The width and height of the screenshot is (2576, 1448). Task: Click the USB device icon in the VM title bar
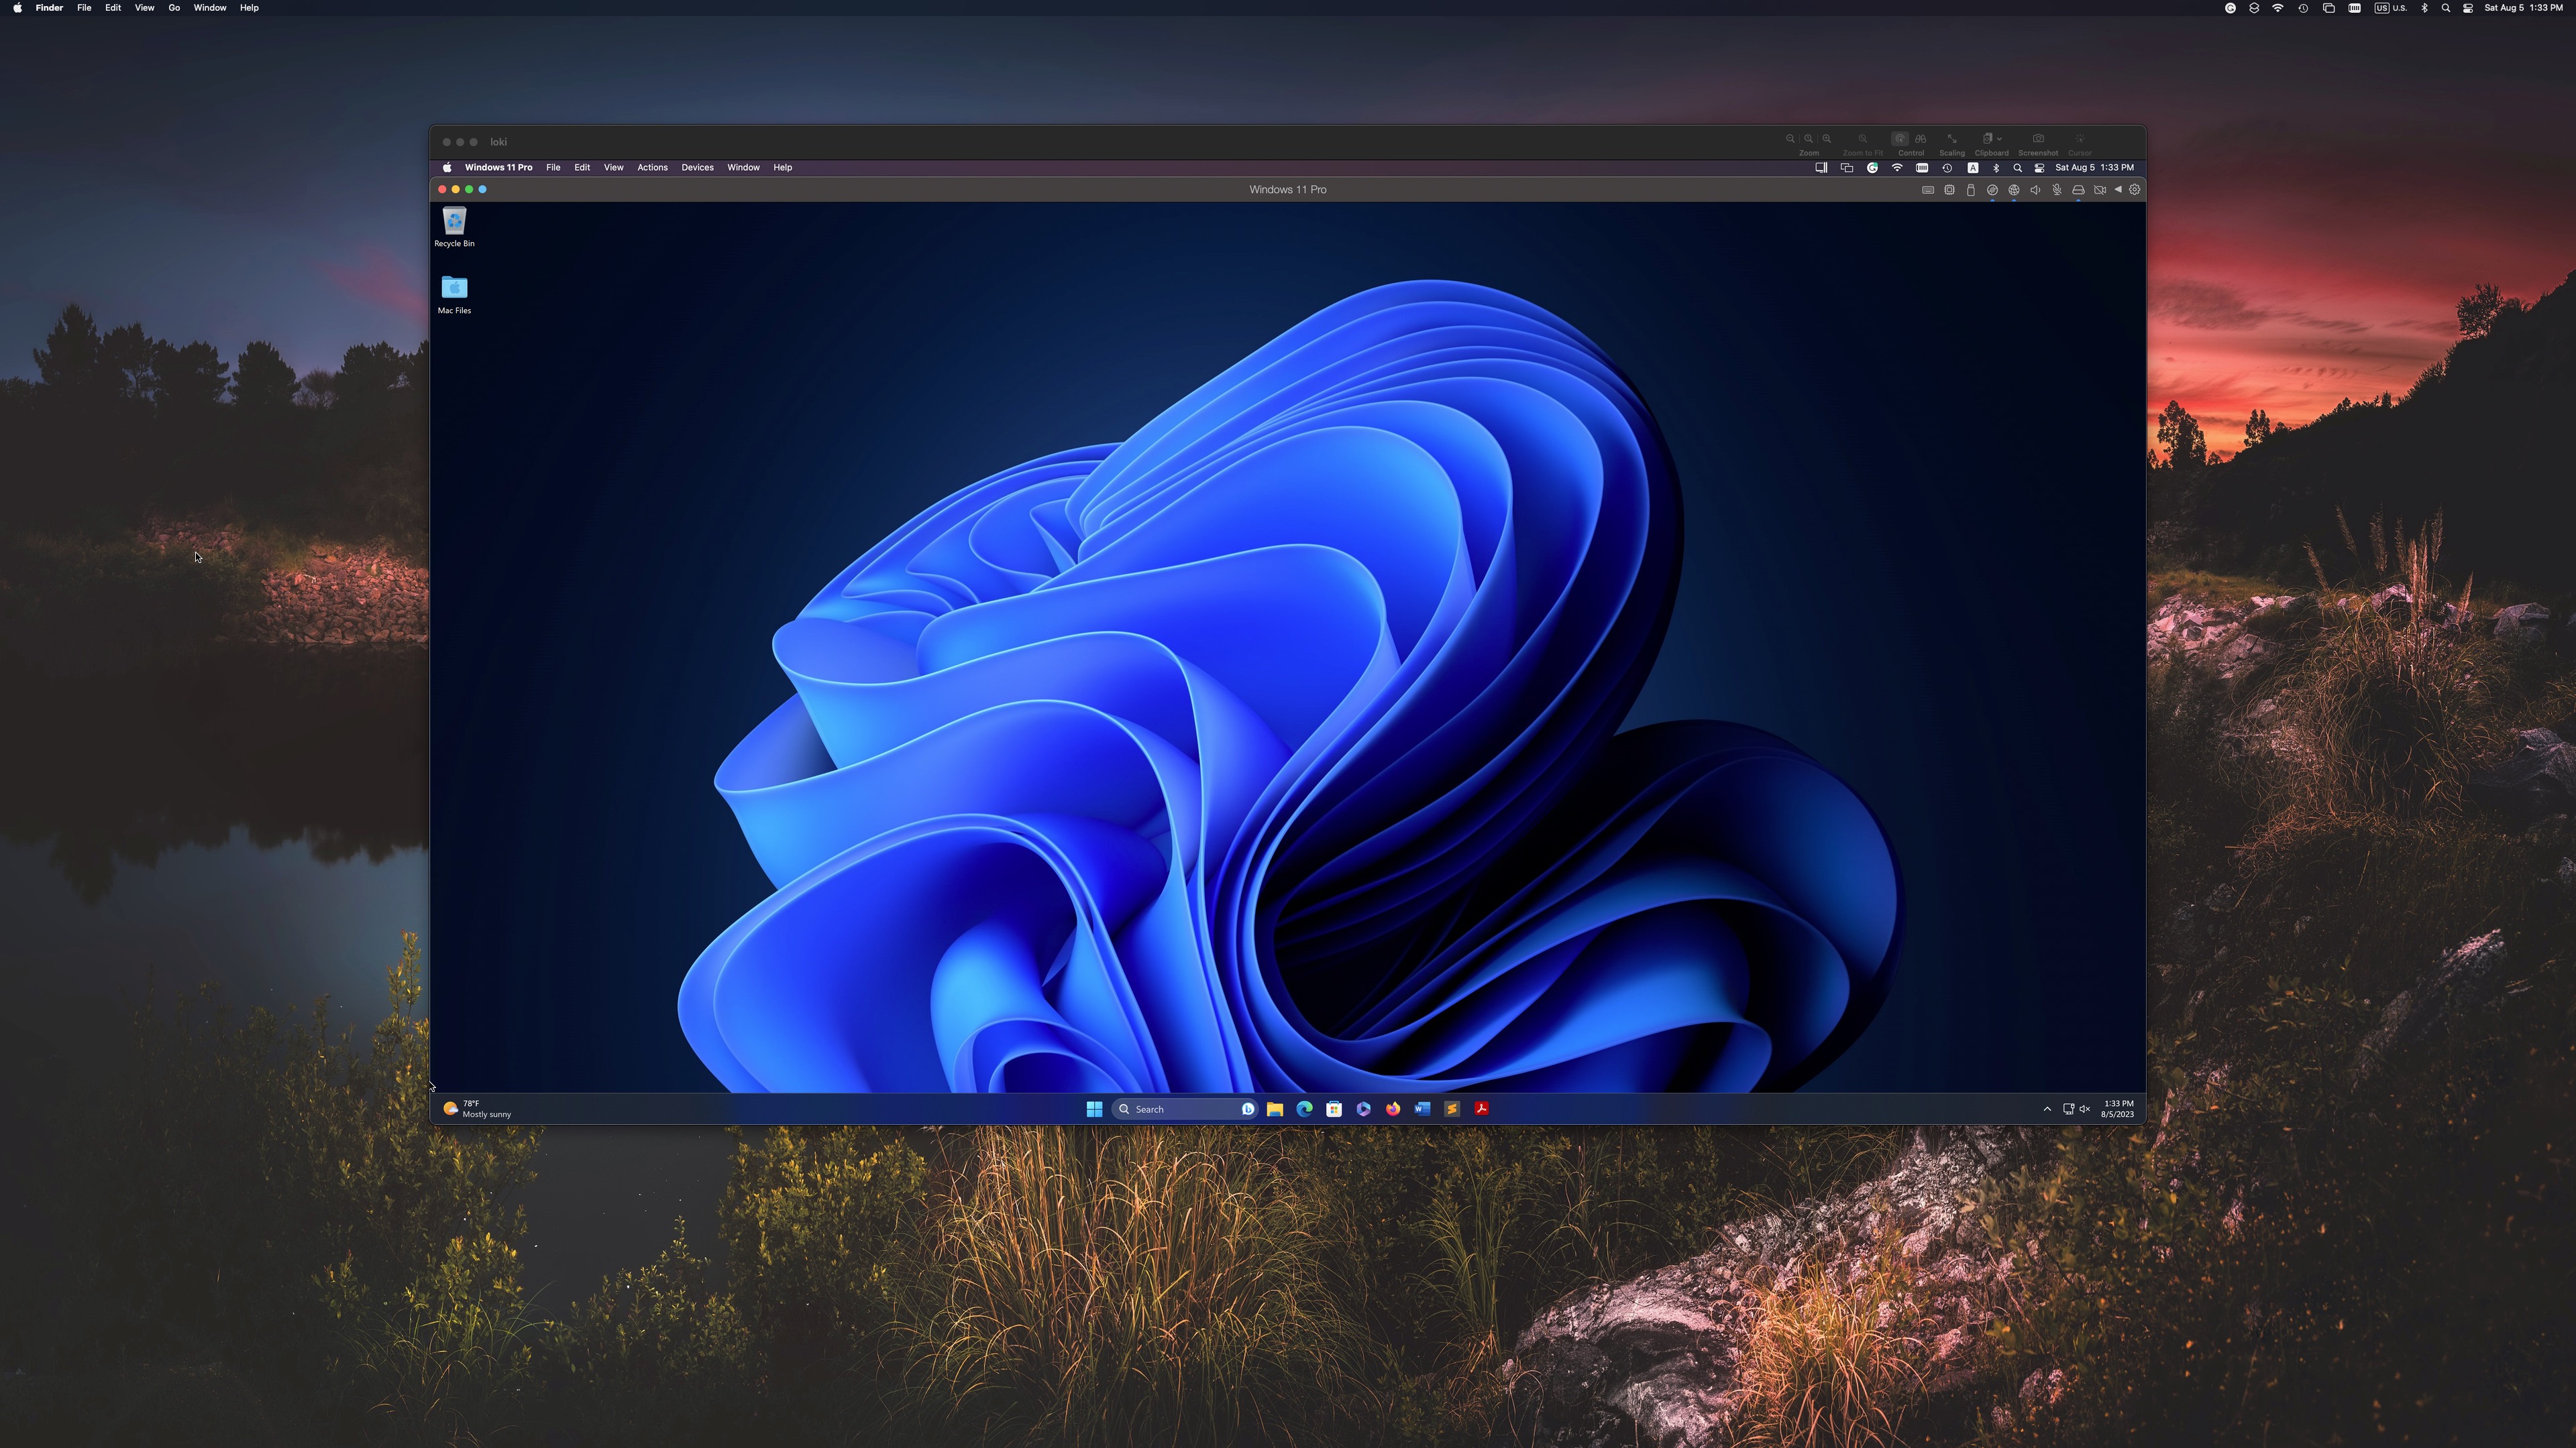(1971, 190)
